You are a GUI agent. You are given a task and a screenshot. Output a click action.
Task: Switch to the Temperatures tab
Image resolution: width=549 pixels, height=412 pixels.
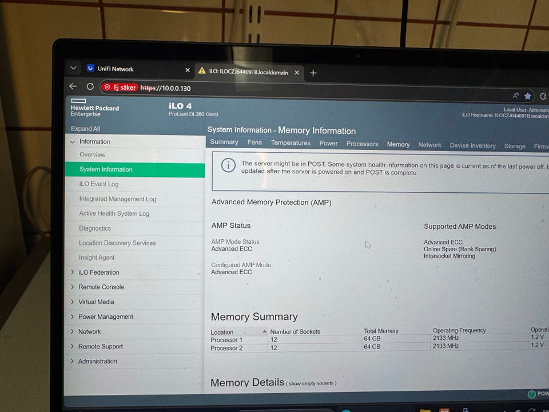[291, 143]
